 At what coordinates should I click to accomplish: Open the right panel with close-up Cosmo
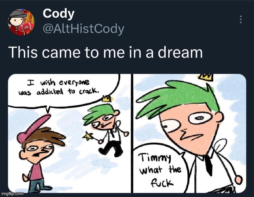pos(190,133)
